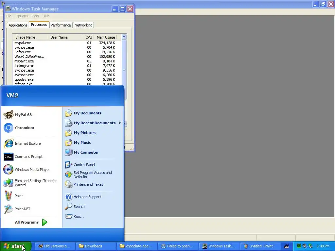Open Task Manager Options menu
335x251 pixels.
tap(21, 16)
